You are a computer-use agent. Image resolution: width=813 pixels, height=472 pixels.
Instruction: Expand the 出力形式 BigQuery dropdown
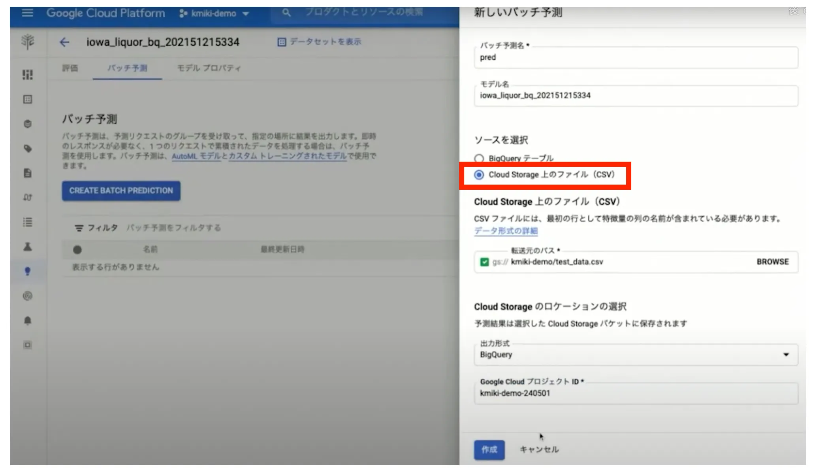(x=636, y=355)
